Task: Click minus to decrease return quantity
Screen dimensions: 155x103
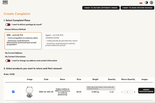Action: [x=122, y=92]
